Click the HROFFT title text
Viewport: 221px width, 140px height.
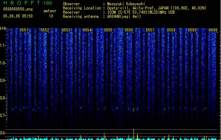[x=21, y=3]
